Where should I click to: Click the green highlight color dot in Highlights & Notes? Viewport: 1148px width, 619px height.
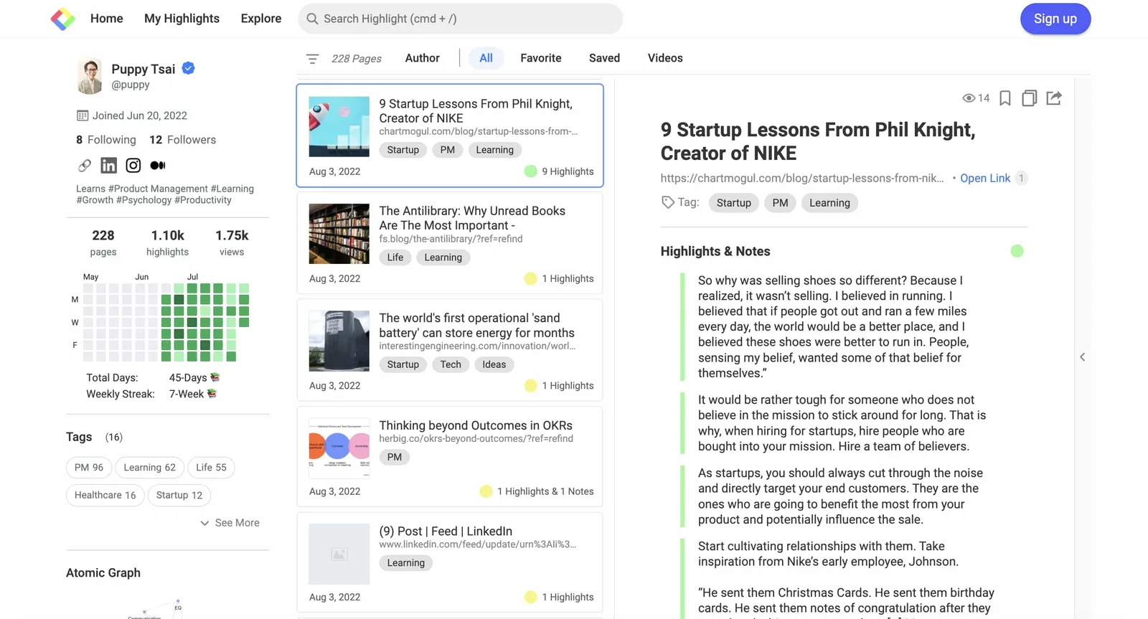pyautogui.click(x=1017, y=251)
